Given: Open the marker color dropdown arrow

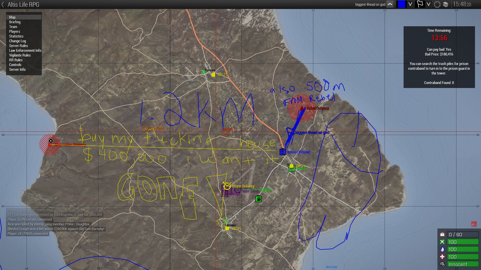Looking at the screenshot, I should click(x=410, y=4).
